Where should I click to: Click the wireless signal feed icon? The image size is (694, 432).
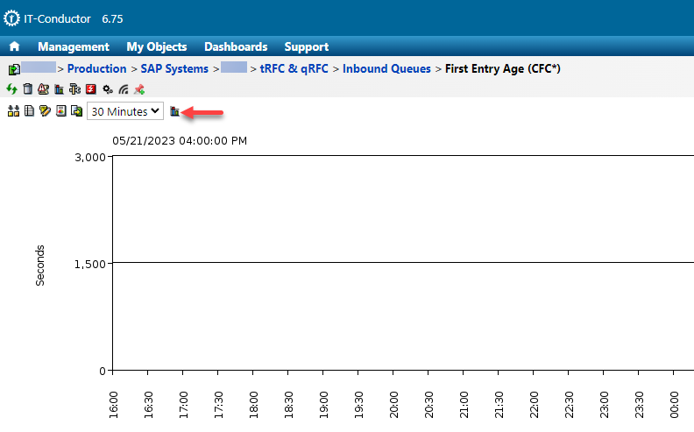[123, 89]
